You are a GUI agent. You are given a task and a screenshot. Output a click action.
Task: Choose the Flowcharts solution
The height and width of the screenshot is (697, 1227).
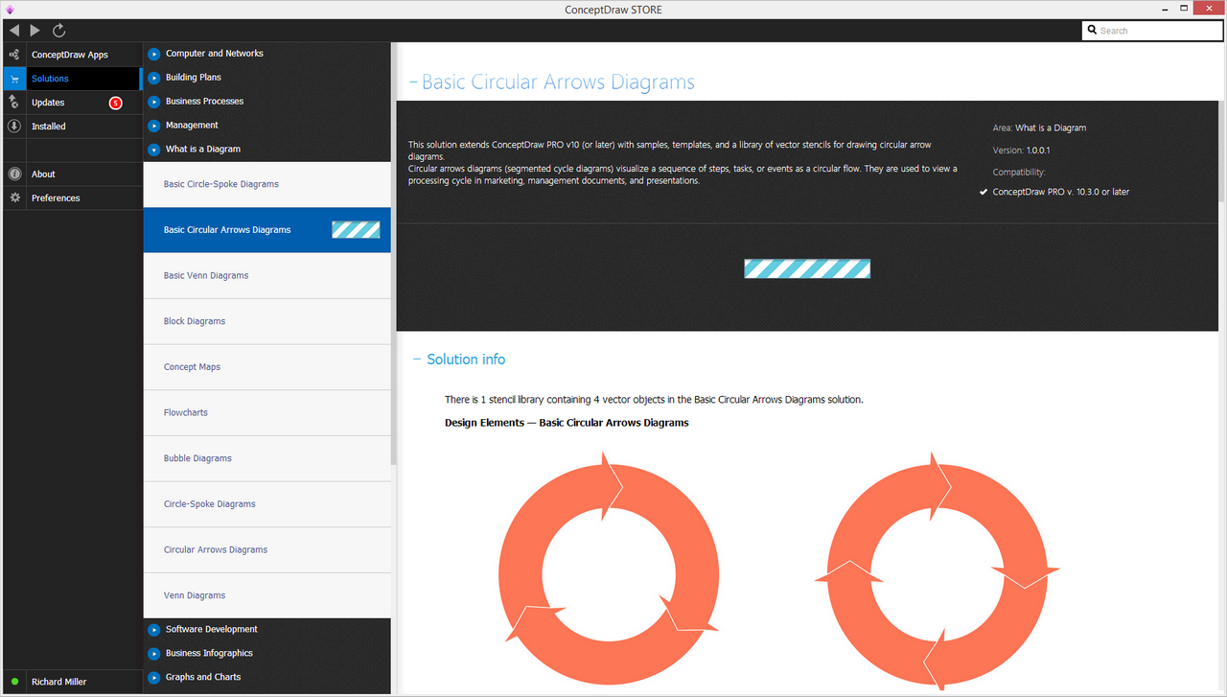pyautogui.click(x=267, y=413)
